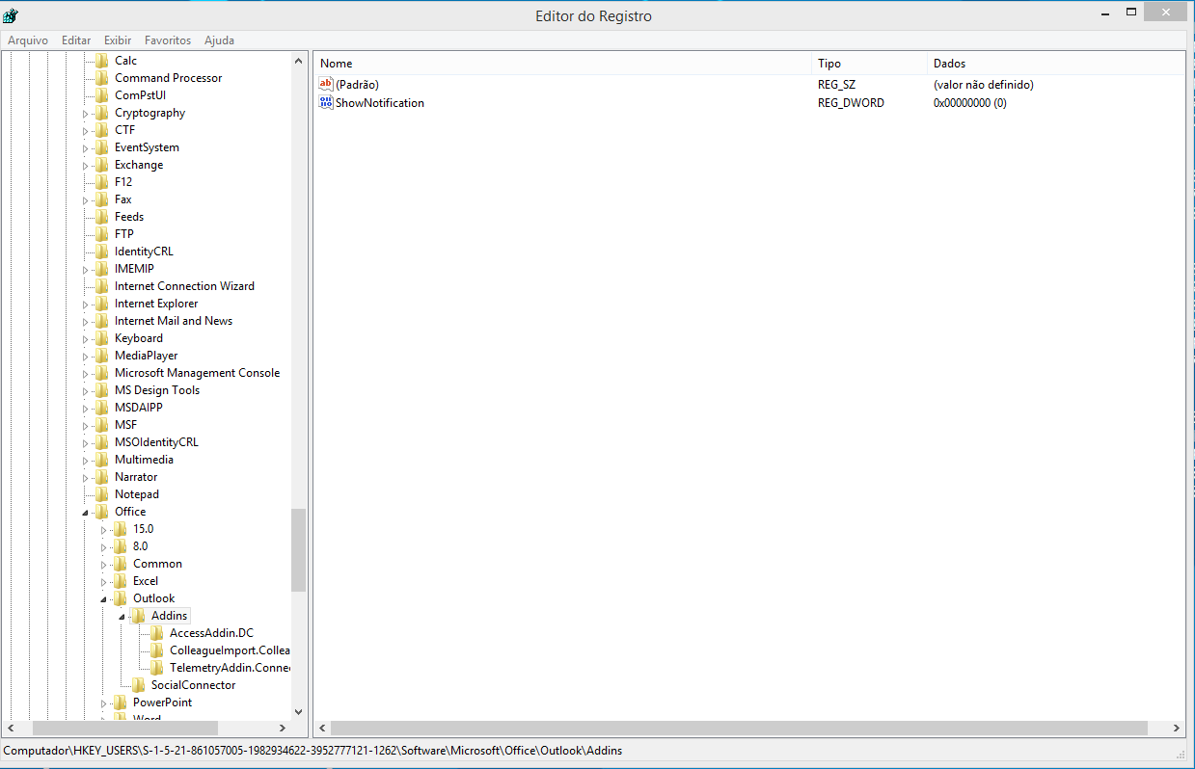Click the F12 folder icon

click(101, 182)
